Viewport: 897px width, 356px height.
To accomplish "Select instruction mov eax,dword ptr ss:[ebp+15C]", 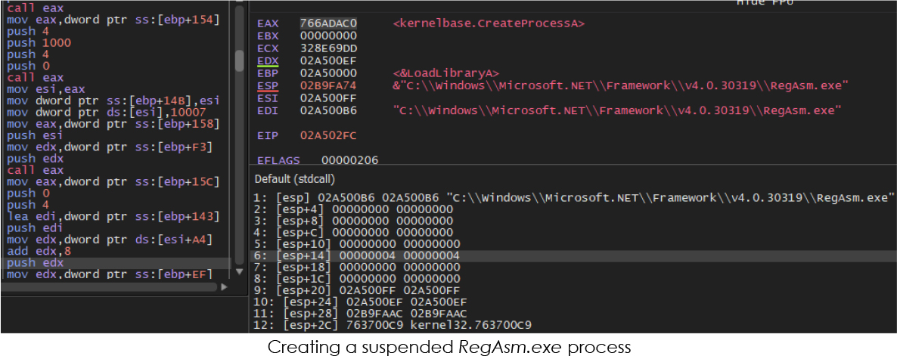I will coord(113,181).
